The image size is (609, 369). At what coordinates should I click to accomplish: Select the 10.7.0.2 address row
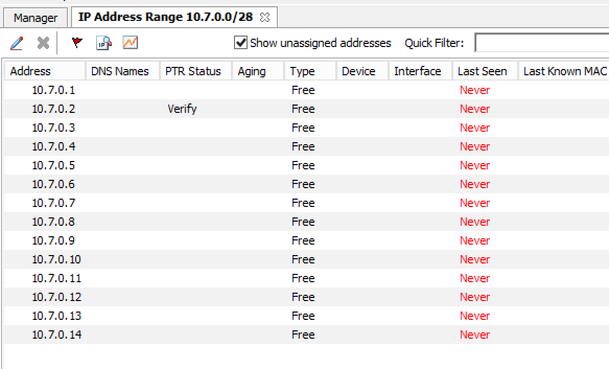click(x=53, y=109)
